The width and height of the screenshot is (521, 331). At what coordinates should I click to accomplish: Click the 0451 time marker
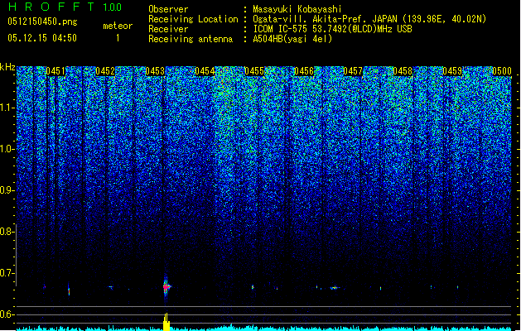tap(55, 71)
